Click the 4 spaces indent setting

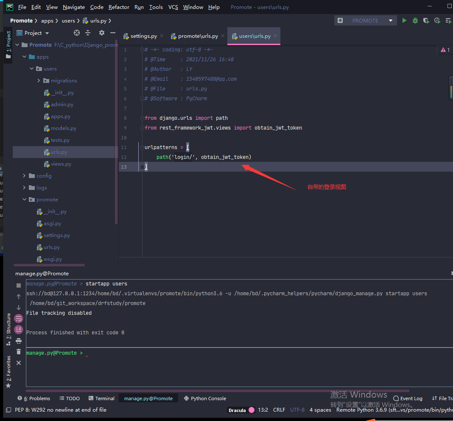[320, 410]
